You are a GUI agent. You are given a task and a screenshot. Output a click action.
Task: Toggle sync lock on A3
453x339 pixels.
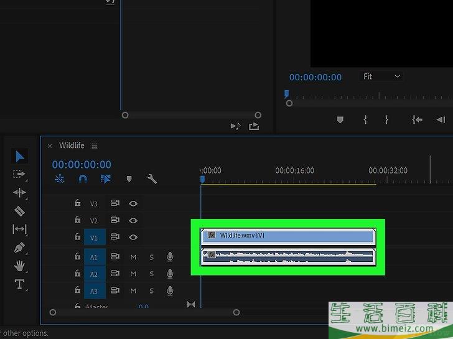tap(115, 290)
